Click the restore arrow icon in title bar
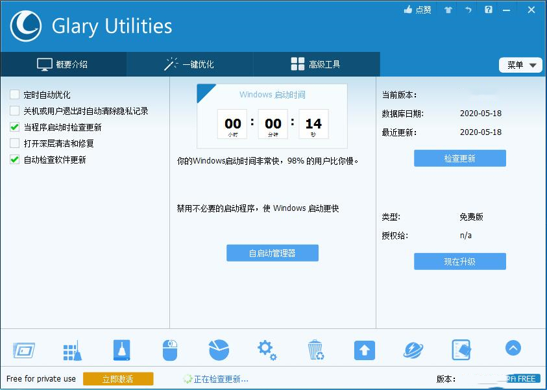The width and height of the screenshot is (547, 390). pyautogui.click(x=468, y=10)
